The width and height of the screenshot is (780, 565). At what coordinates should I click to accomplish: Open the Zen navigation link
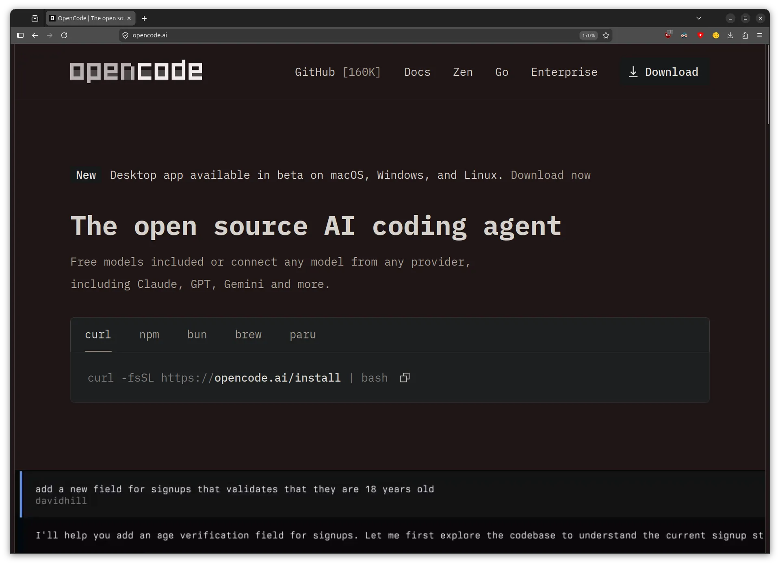click(x=463, y=72)
